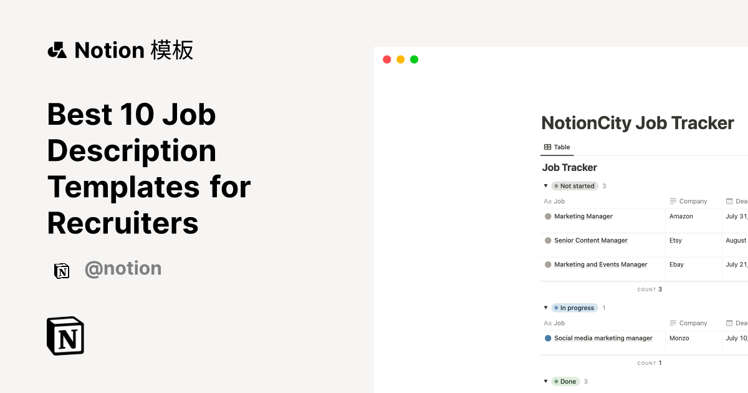Click the blue status dot beside Social media marketing manager

tap(547, 337)
